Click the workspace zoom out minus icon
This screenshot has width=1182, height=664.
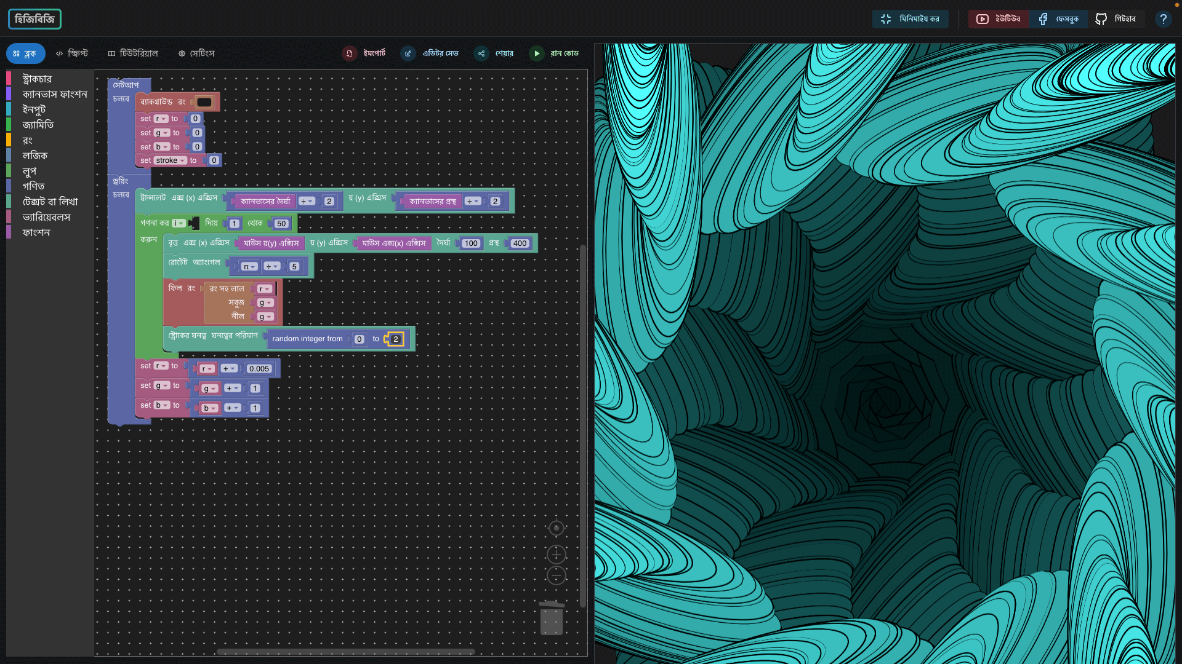pos(556,575)
